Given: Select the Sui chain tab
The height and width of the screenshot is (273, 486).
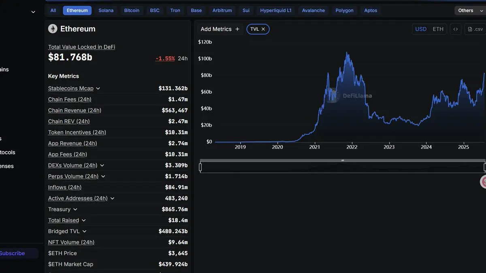Looking at the screenshot, I should tap(246, 11).
